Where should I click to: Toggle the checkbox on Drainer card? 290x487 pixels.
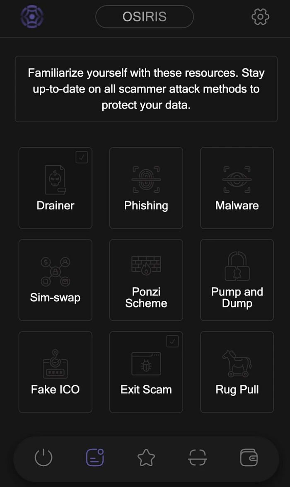pos(82,157)
